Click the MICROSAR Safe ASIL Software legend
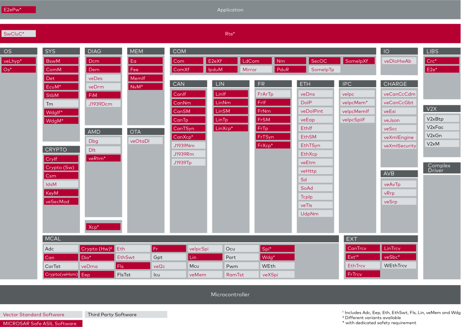 [x=41, y=323]
